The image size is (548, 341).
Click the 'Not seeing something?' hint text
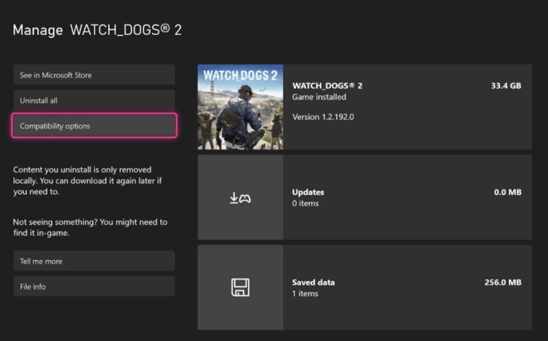click(x=90, y=227)
